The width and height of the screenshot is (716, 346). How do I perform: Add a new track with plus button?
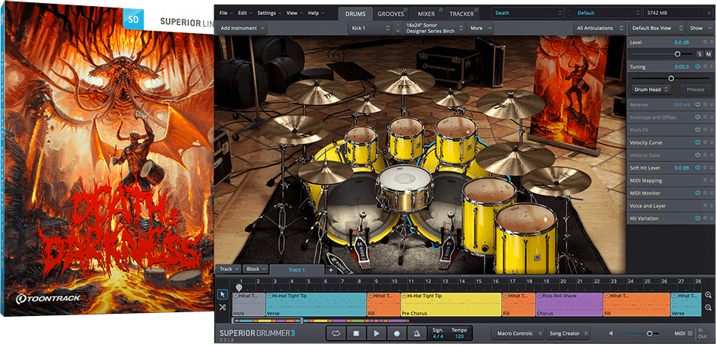[x=331, y=269]
